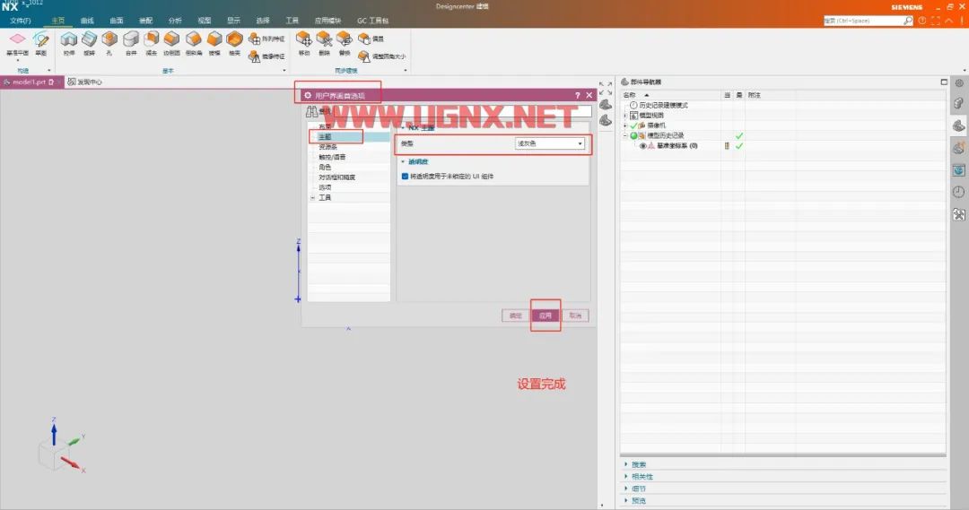Click the command finder search field
The image size is (969, 510).
(x=863, y=21)
